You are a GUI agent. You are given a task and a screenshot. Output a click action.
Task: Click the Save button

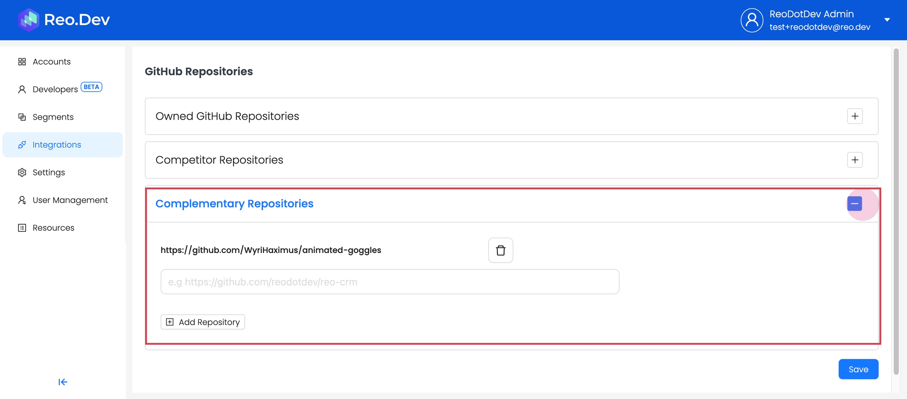click(x=858, y=369)
